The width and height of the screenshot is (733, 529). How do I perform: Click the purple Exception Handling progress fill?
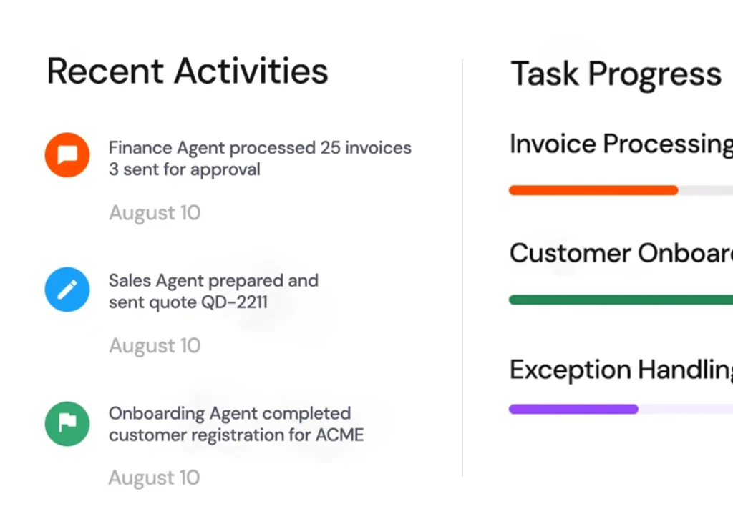pos(573,410)
